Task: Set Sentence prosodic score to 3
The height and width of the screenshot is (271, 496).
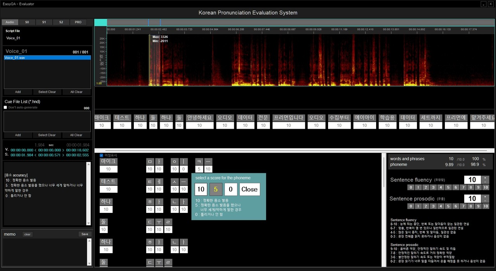Action: 433,206
